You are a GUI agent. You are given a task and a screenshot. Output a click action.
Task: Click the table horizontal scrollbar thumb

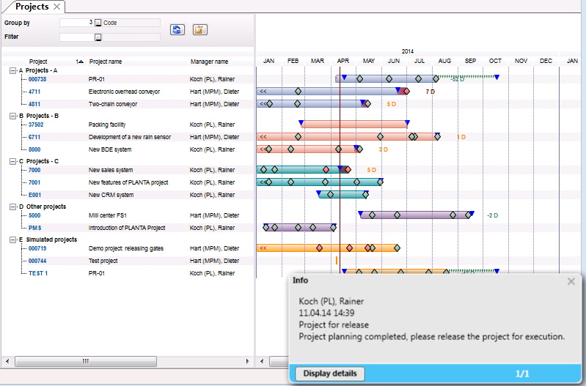click(86, 361)
